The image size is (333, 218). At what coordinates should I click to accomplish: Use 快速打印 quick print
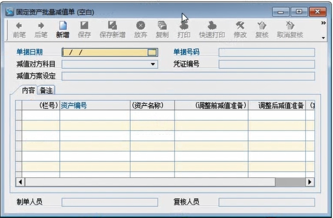click(x=212, y=30)
